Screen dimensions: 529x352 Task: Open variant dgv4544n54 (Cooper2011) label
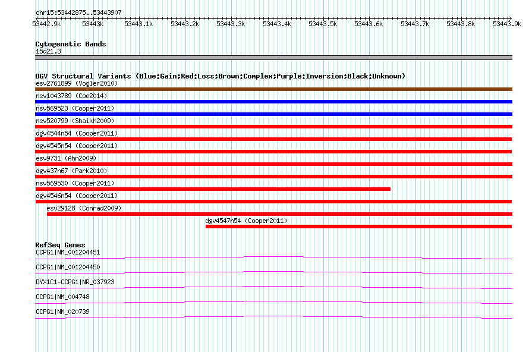[77, 133]
